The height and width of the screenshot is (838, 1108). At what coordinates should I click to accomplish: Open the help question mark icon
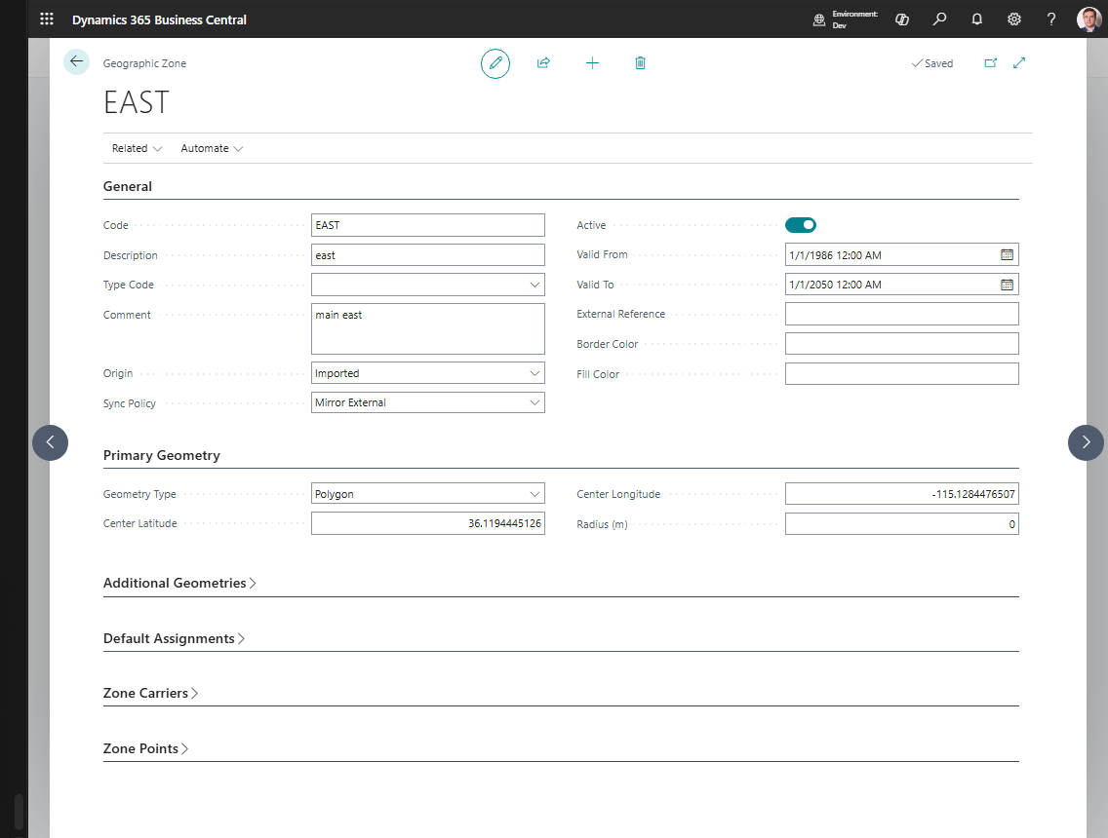(x=1051, y=19)
